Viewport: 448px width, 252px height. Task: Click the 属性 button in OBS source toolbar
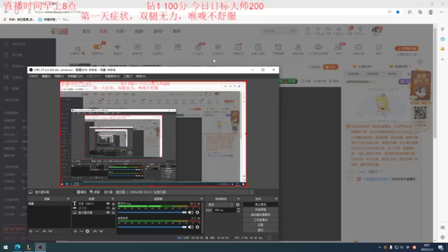coord(81,192)
